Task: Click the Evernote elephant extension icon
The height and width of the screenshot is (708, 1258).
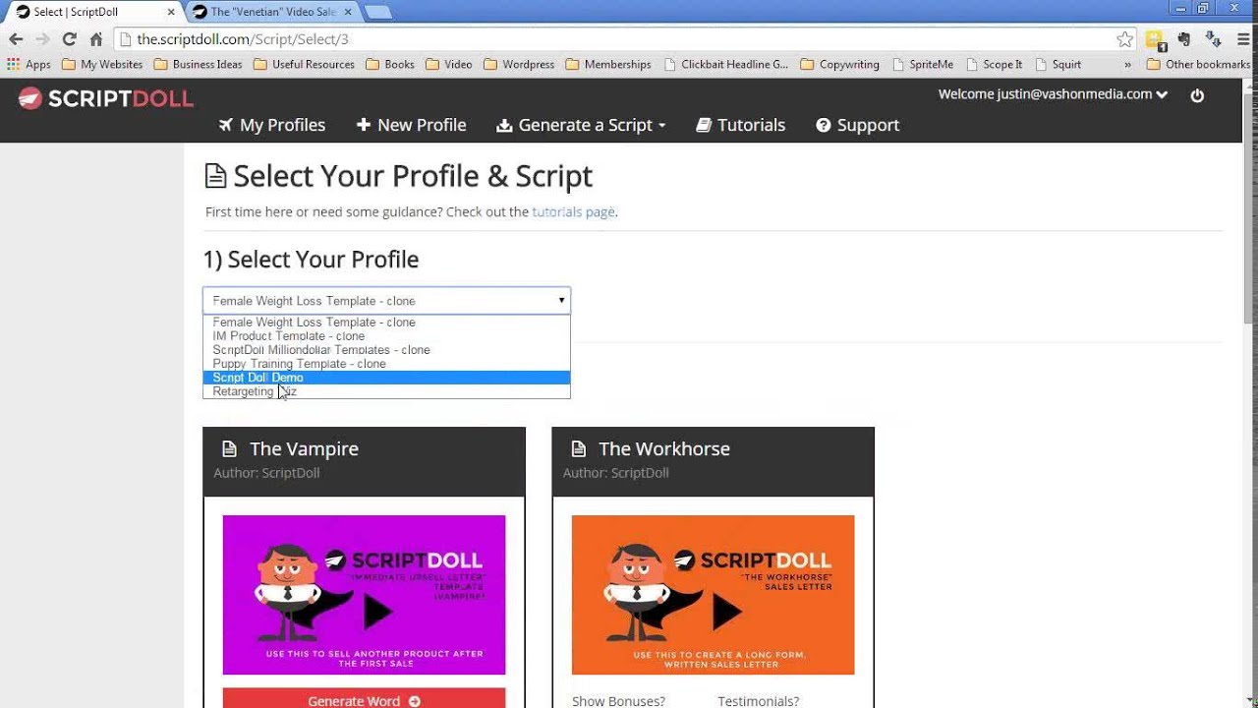Action: pos(1184,39)
